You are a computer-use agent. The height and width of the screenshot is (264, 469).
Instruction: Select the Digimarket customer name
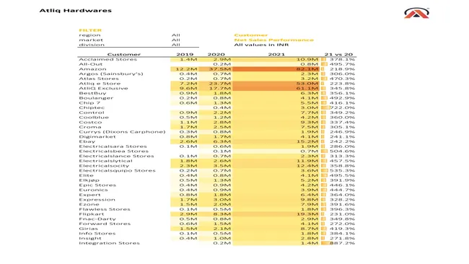97,137
